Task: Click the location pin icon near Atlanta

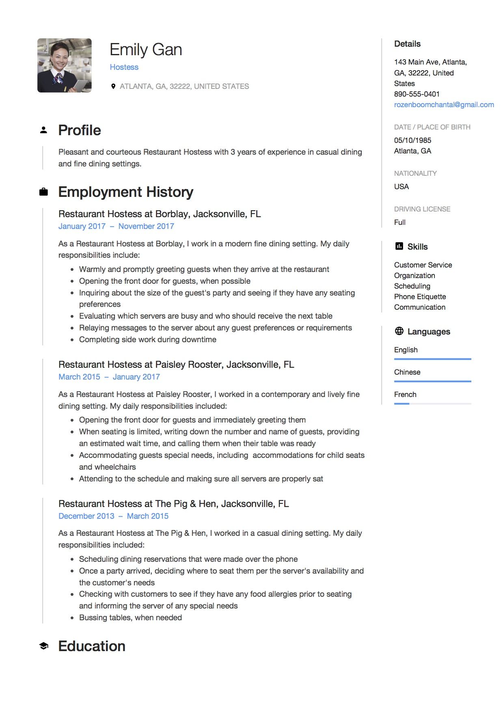Action: (x=113, y=86)
